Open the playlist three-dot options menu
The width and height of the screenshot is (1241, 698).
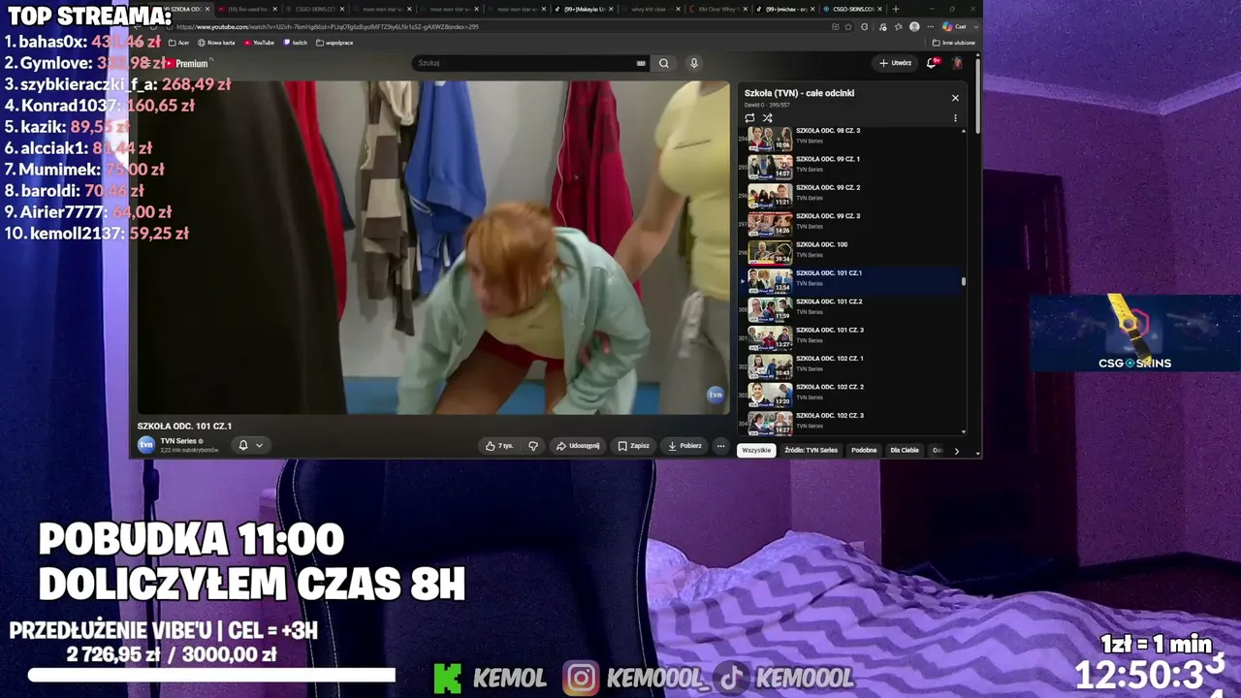click(x=955, y=118)
